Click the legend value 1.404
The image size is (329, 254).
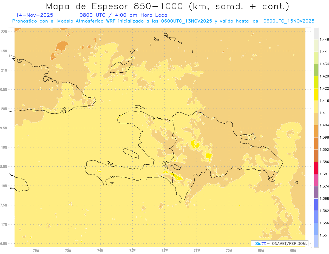pyautogui.click(x=324, y=125)
